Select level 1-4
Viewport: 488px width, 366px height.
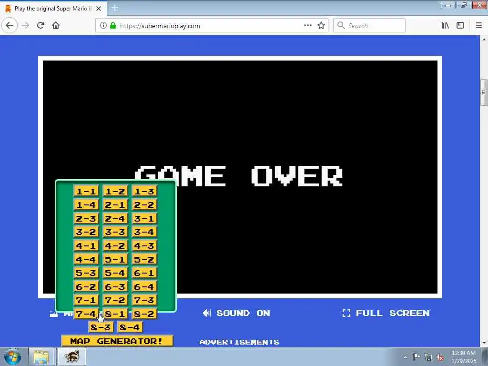86,205
